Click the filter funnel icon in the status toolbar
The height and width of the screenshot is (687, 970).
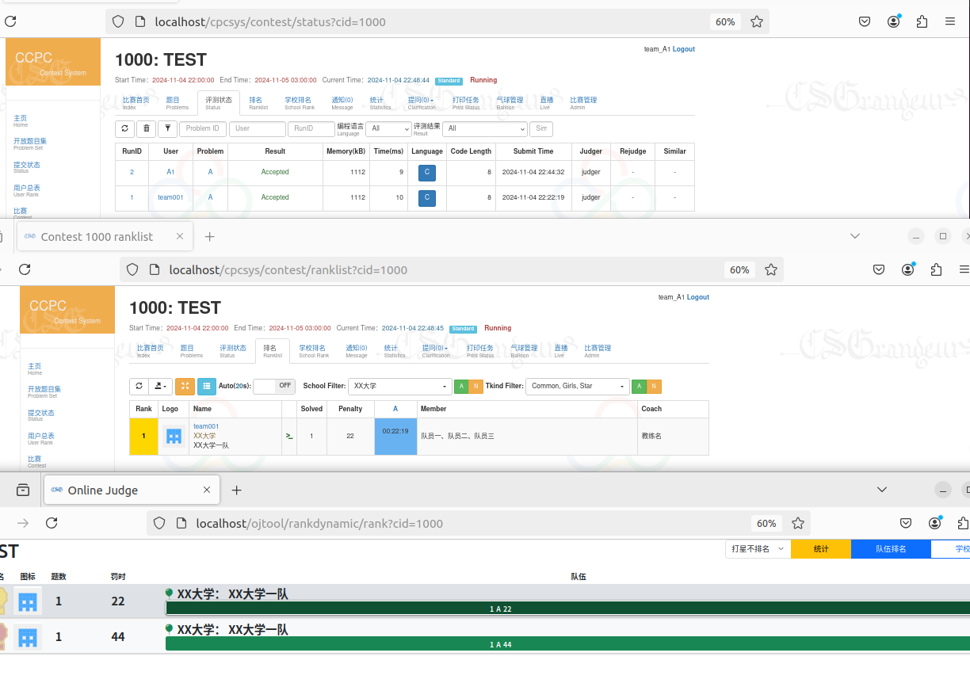pos(167,128)
